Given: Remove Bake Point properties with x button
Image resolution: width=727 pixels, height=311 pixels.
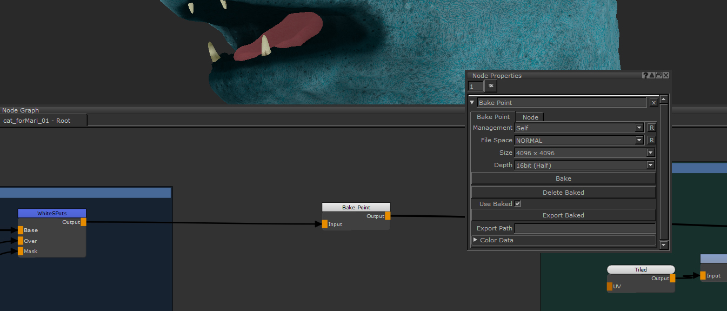Looking at the screenshot, I should (653, 103).
